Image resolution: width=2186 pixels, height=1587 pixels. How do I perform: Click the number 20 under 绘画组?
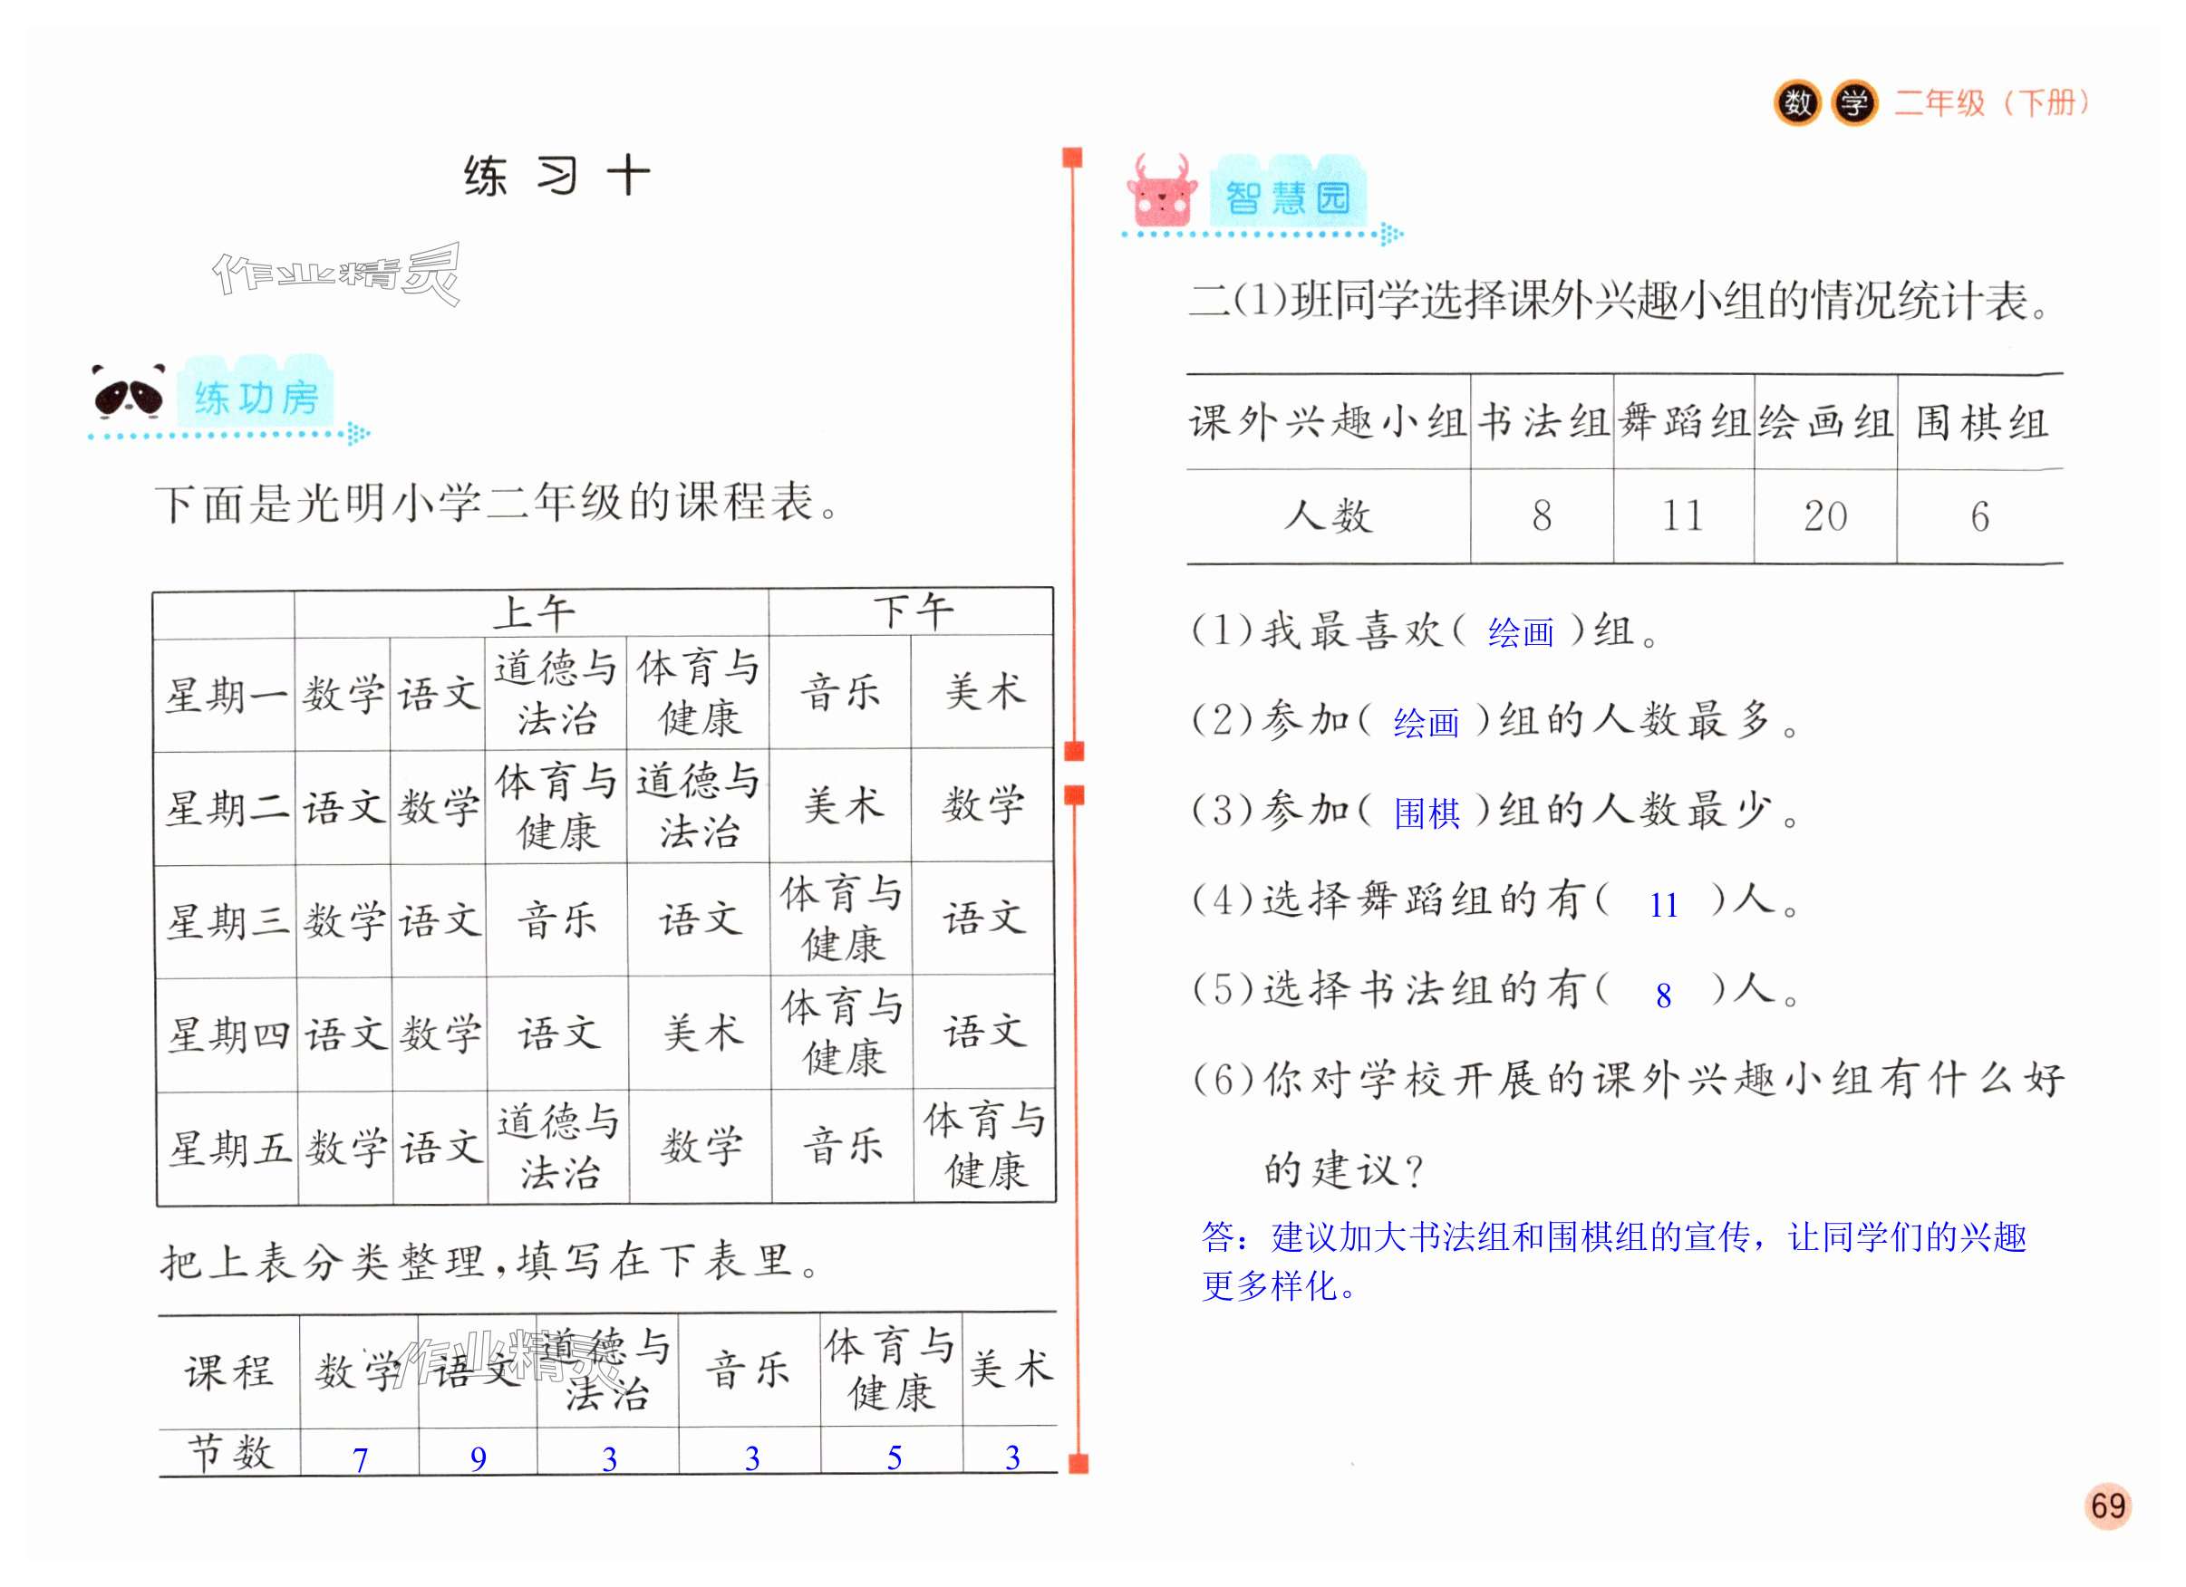point(1824,517)
